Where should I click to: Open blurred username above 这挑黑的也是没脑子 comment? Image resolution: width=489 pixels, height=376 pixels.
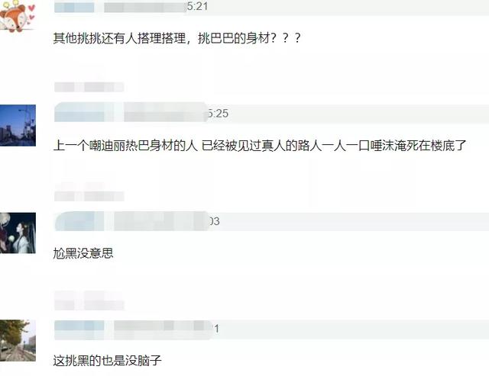pyautogui.click(x=134, y=329)
